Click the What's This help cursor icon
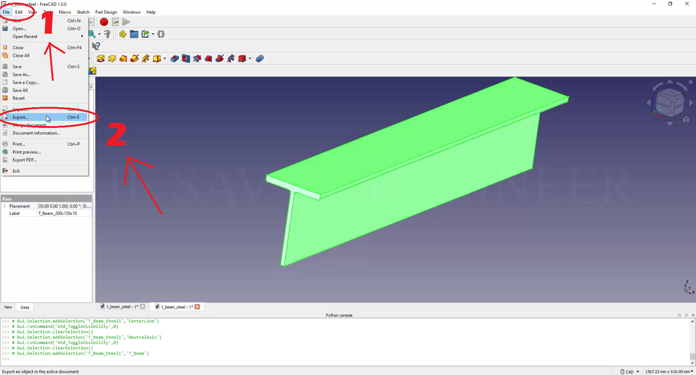Screen dimensions: 696x375 pyautogui.click(x=96, y=46)
